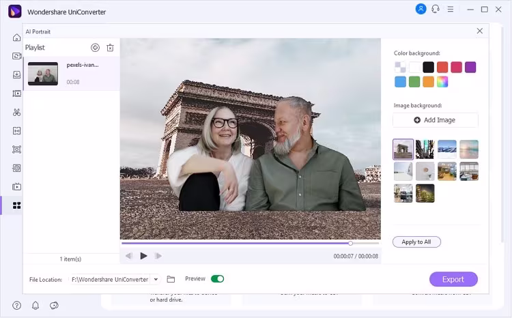Open the Downloader sidebar icon

(x=16, y=75)
